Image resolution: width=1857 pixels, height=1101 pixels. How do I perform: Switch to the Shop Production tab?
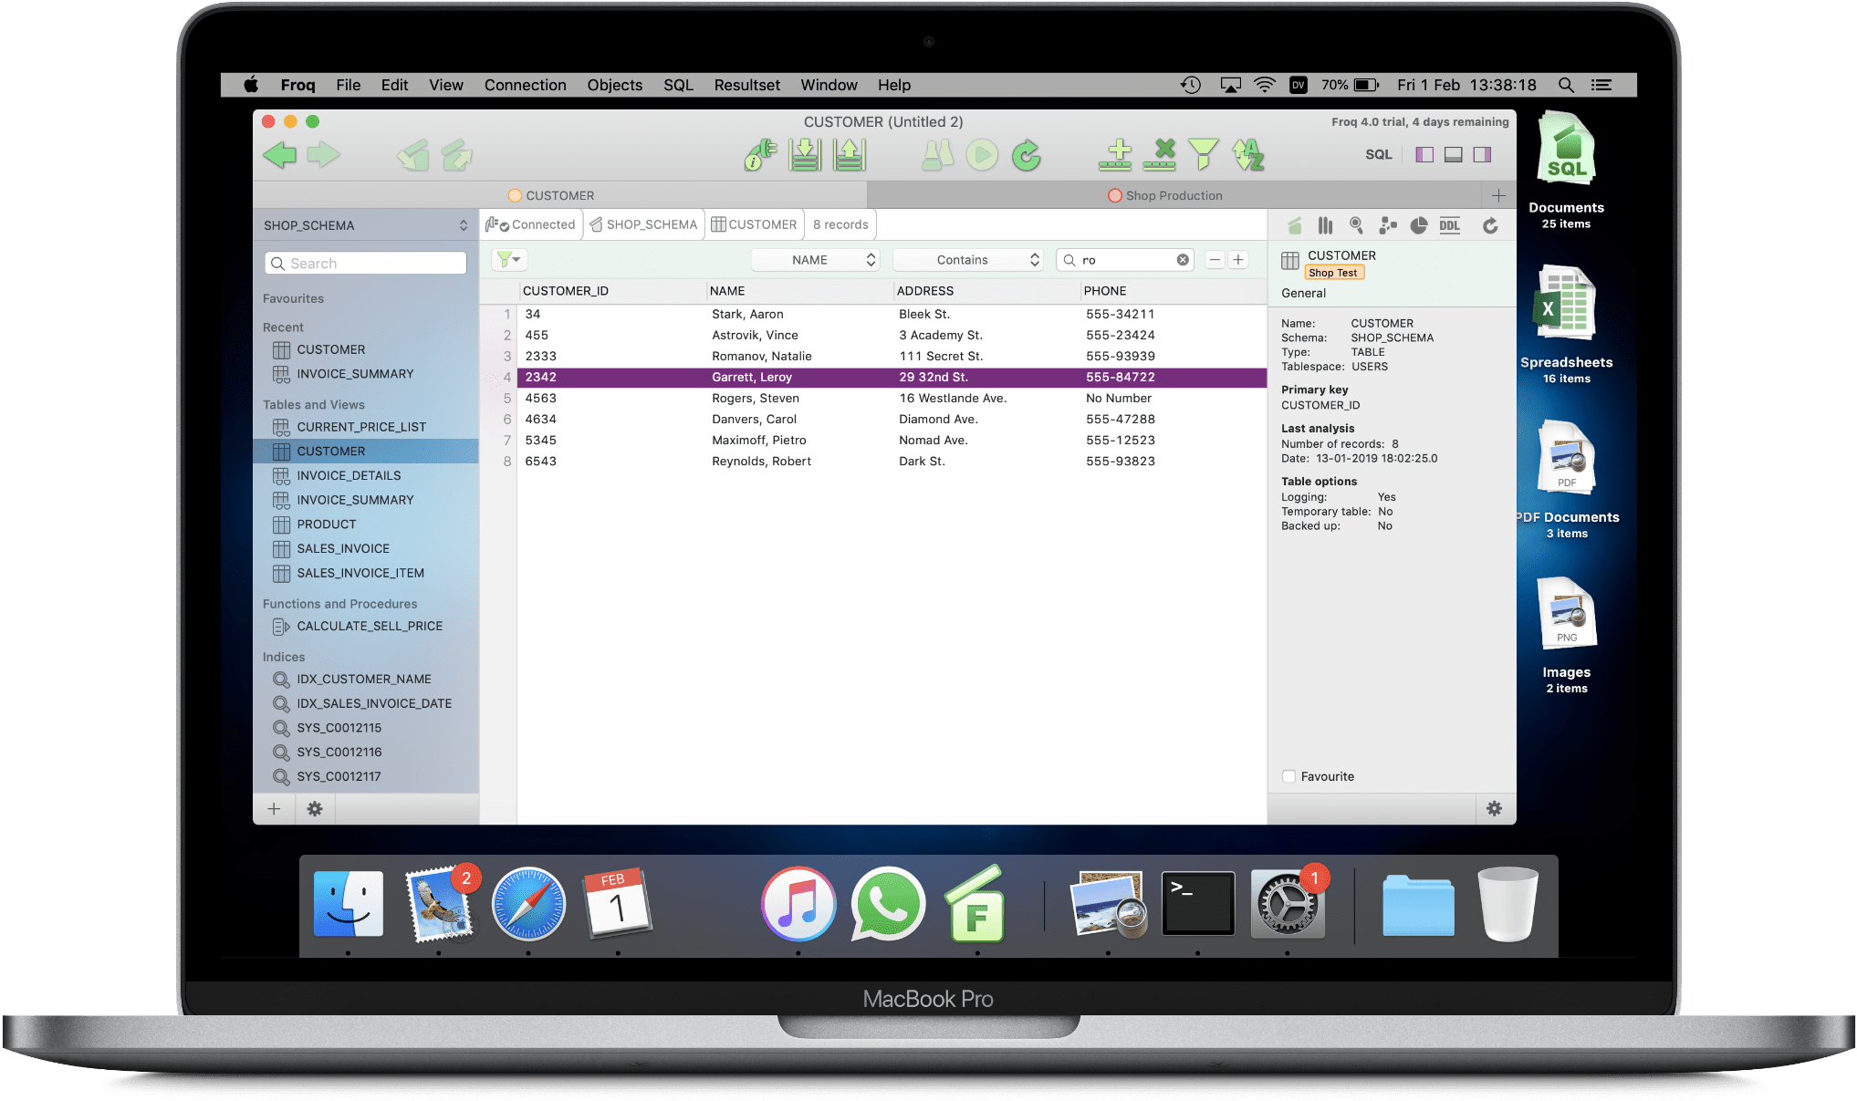[1173, 195]
